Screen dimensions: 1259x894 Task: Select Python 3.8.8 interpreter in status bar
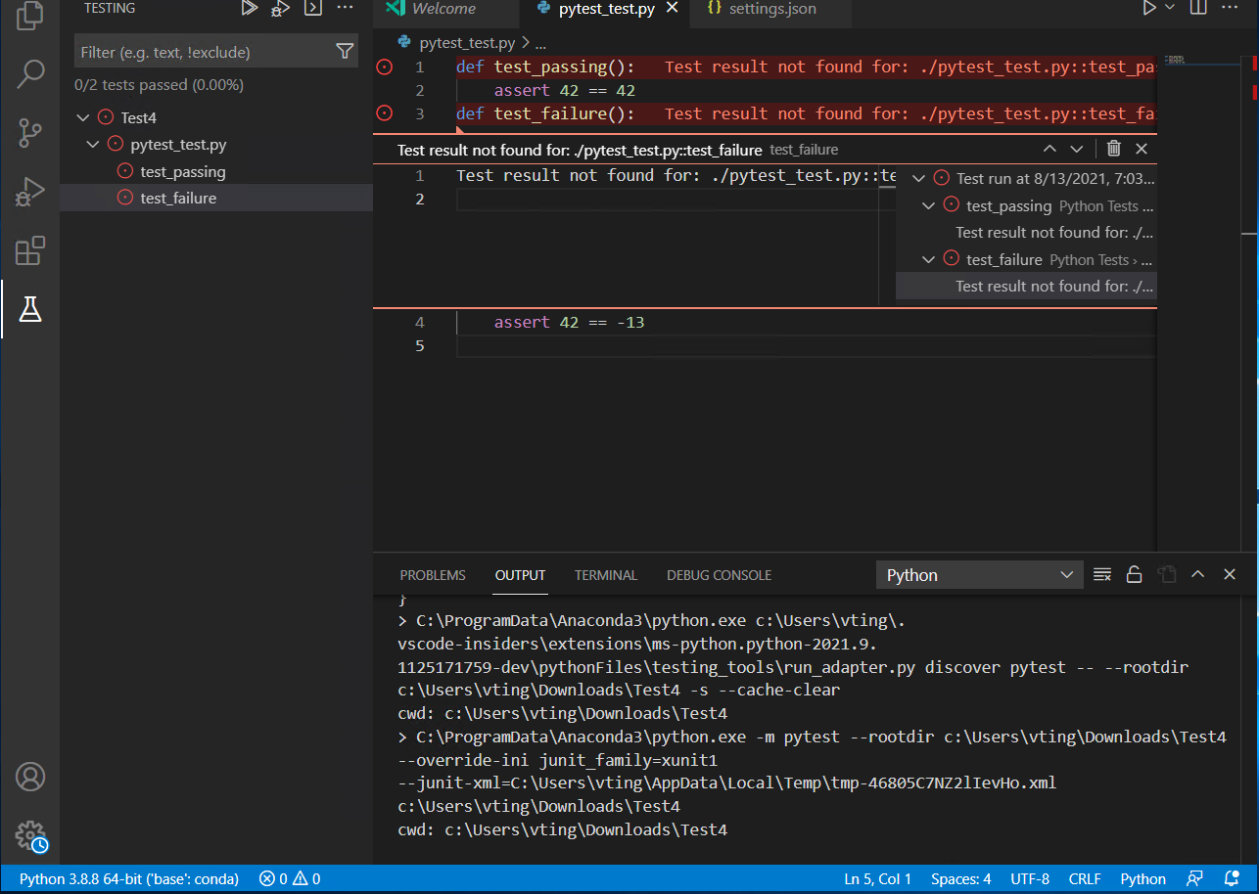click(127, 878)
